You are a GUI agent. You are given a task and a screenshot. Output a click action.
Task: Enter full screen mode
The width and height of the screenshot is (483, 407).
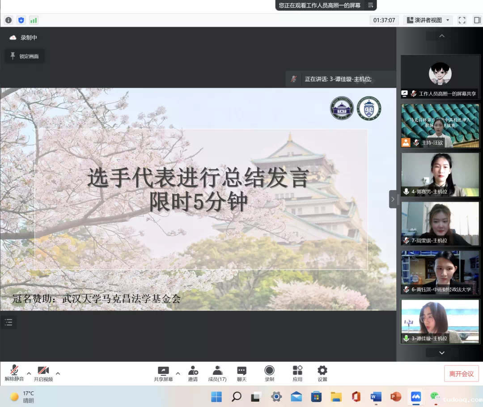[x=462, y=20]
